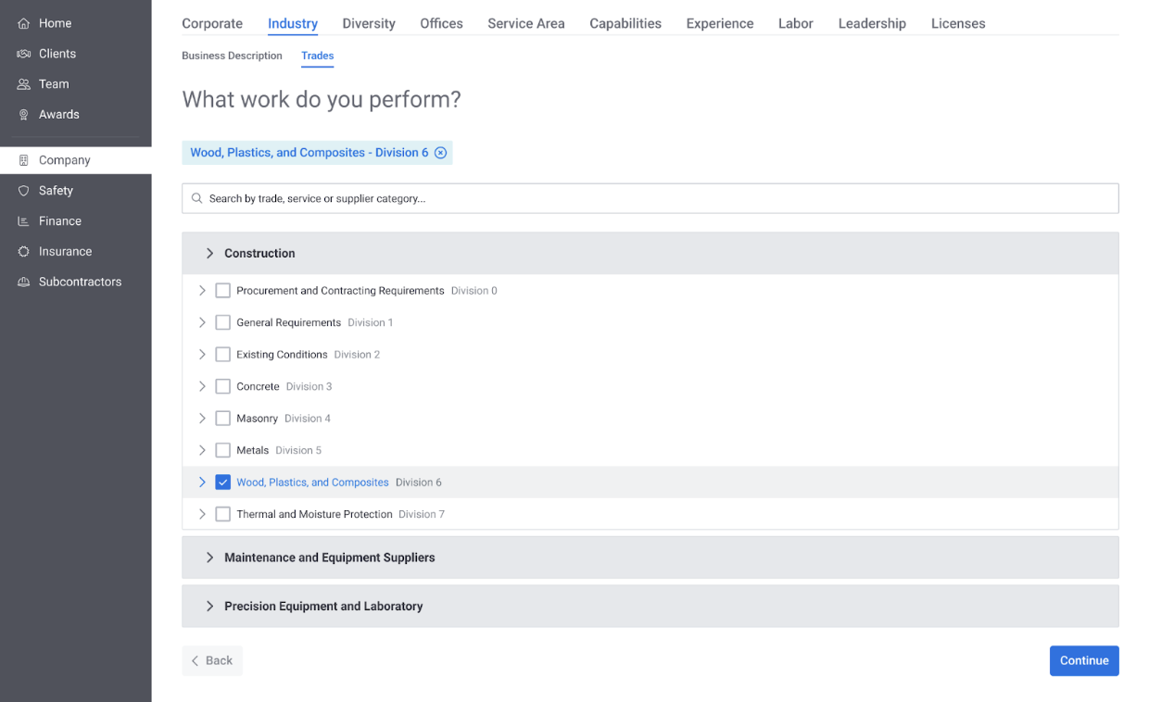Click the Subcontractors hard hat icon

pos(24,282)
